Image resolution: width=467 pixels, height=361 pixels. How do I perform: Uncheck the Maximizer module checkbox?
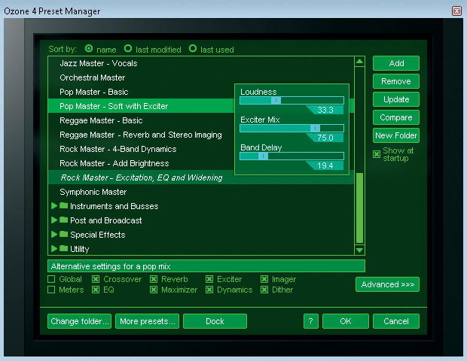tap(154, 290)
